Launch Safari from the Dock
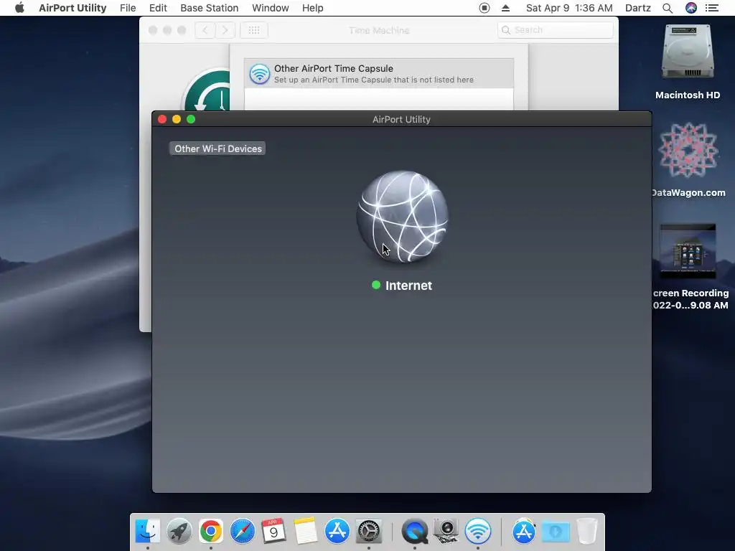This screenshot has height=551, width=735. 243,531
